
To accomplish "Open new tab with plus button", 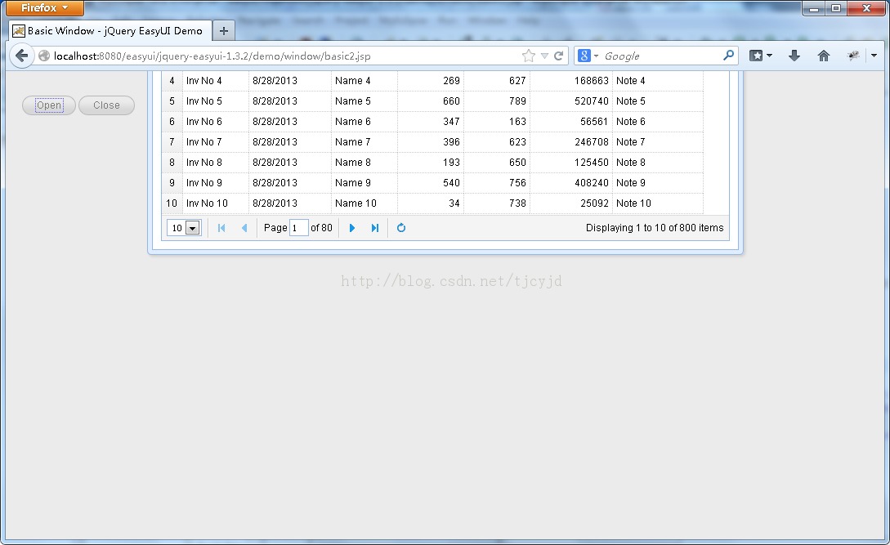I will click(224, 31).
